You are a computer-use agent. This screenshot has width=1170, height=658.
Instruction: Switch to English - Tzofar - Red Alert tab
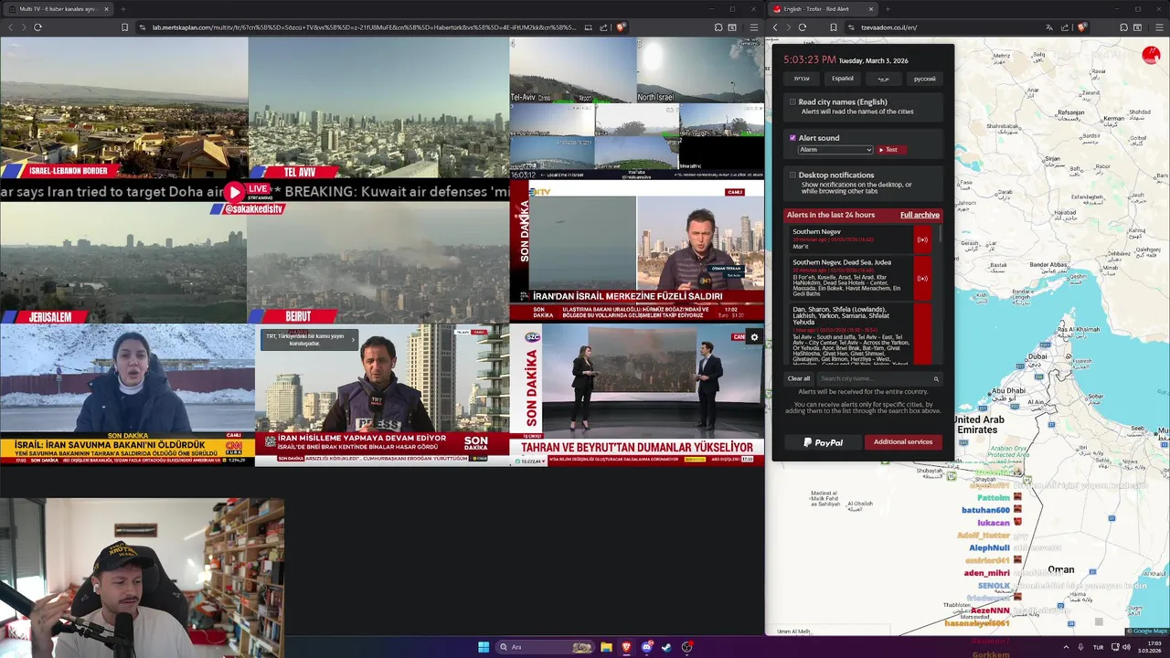[823, 9]
